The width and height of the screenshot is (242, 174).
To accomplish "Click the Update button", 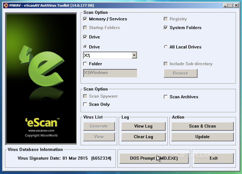I will (x=202, y=137).
